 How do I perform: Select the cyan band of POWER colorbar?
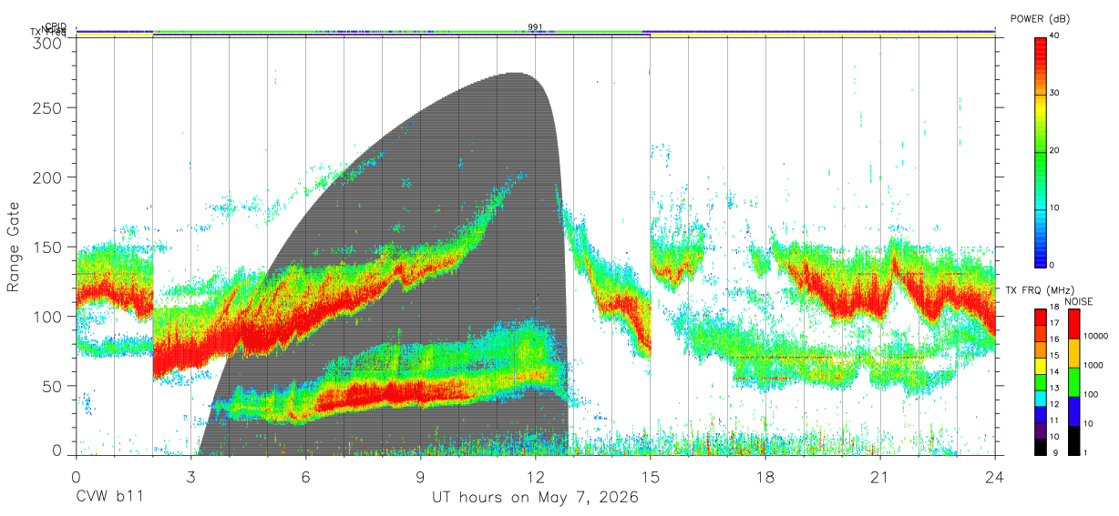[x=1040, y=206]
